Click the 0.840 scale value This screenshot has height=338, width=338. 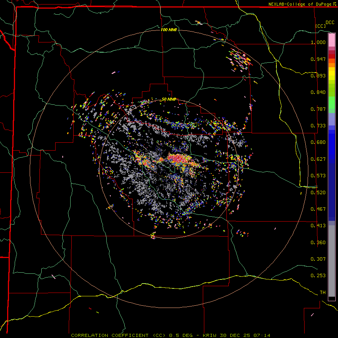(318, 92)
